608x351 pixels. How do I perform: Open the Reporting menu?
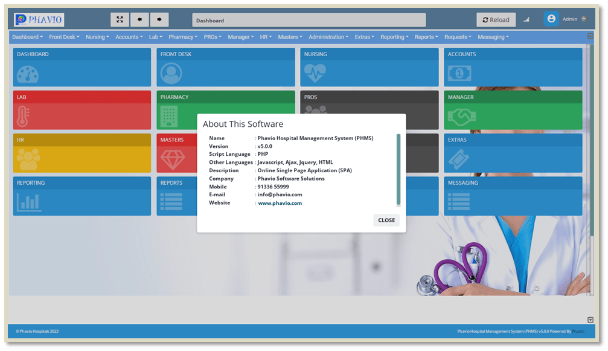(x=395, y=37)
